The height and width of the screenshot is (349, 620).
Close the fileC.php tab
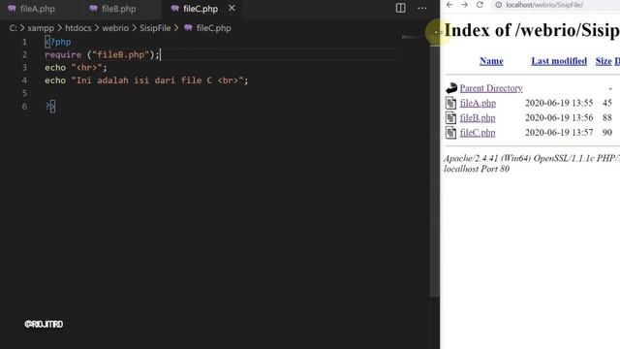(x=232, y=8)
